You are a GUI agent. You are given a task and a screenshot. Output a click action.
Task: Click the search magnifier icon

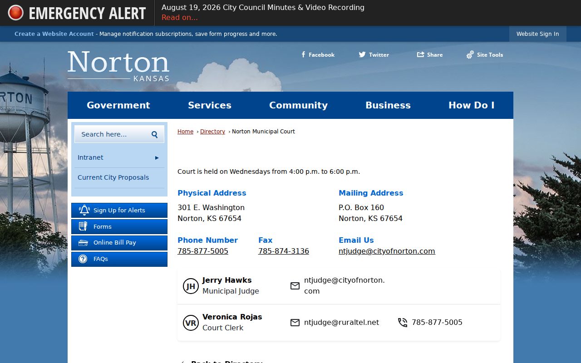click(x=155, y=134)
